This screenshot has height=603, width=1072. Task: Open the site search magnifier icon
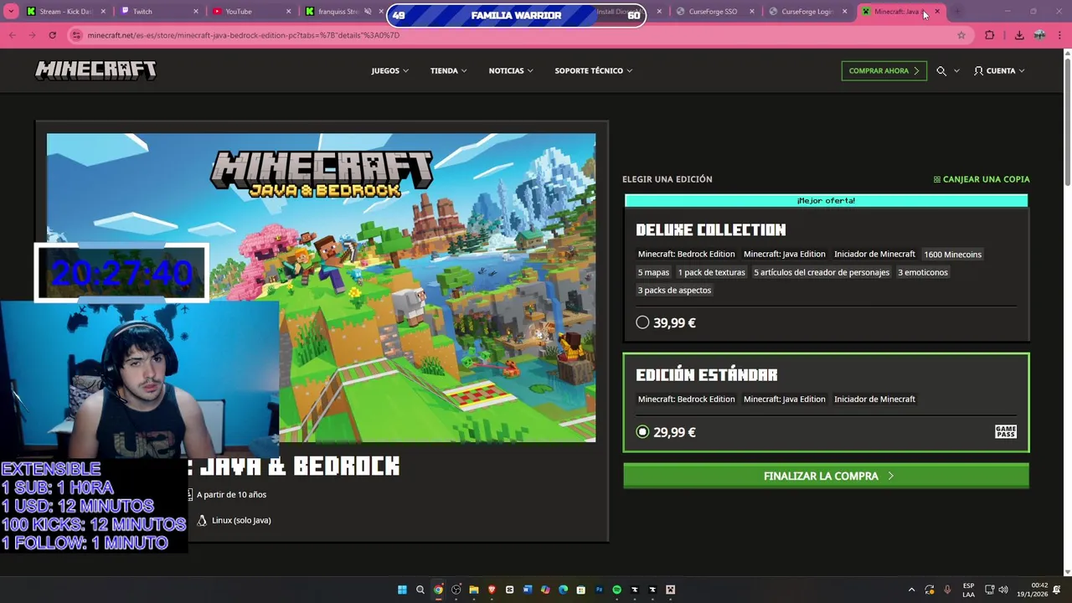click(x=941, y=71)
